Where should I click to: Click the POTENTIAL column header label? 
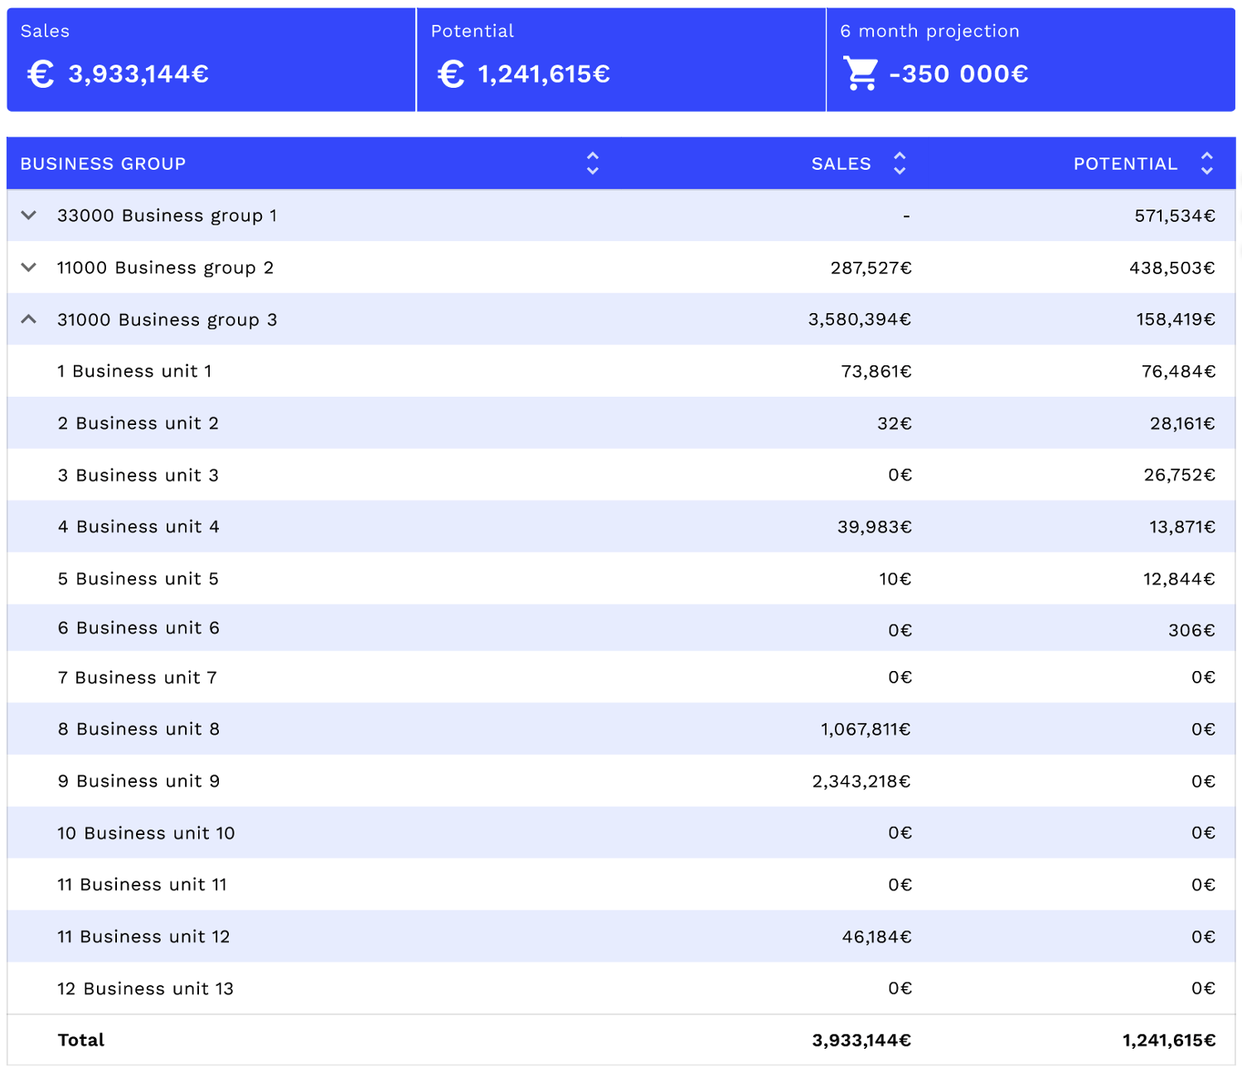coord(1125,164)
